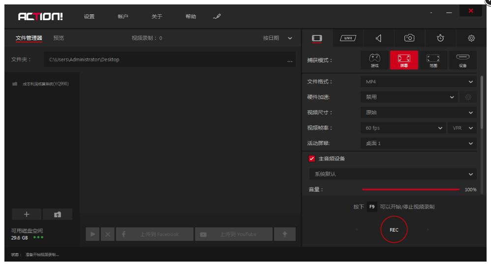Select the region capture mode
491x266 pixels.
point(432,60)
